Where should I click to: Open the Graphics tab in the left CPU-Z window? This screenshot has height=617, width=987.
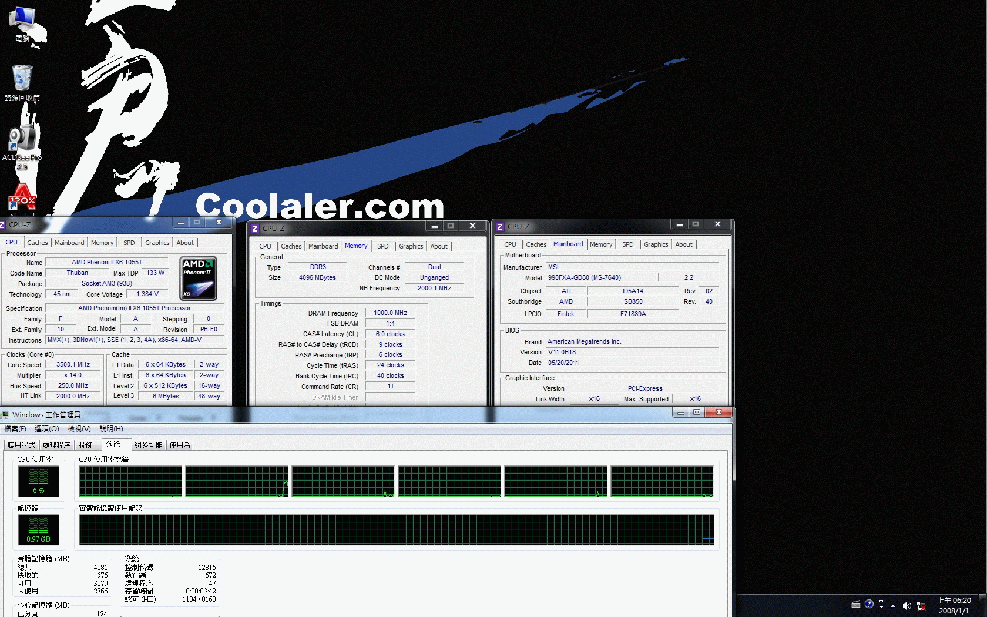click(x=157, y=243)
